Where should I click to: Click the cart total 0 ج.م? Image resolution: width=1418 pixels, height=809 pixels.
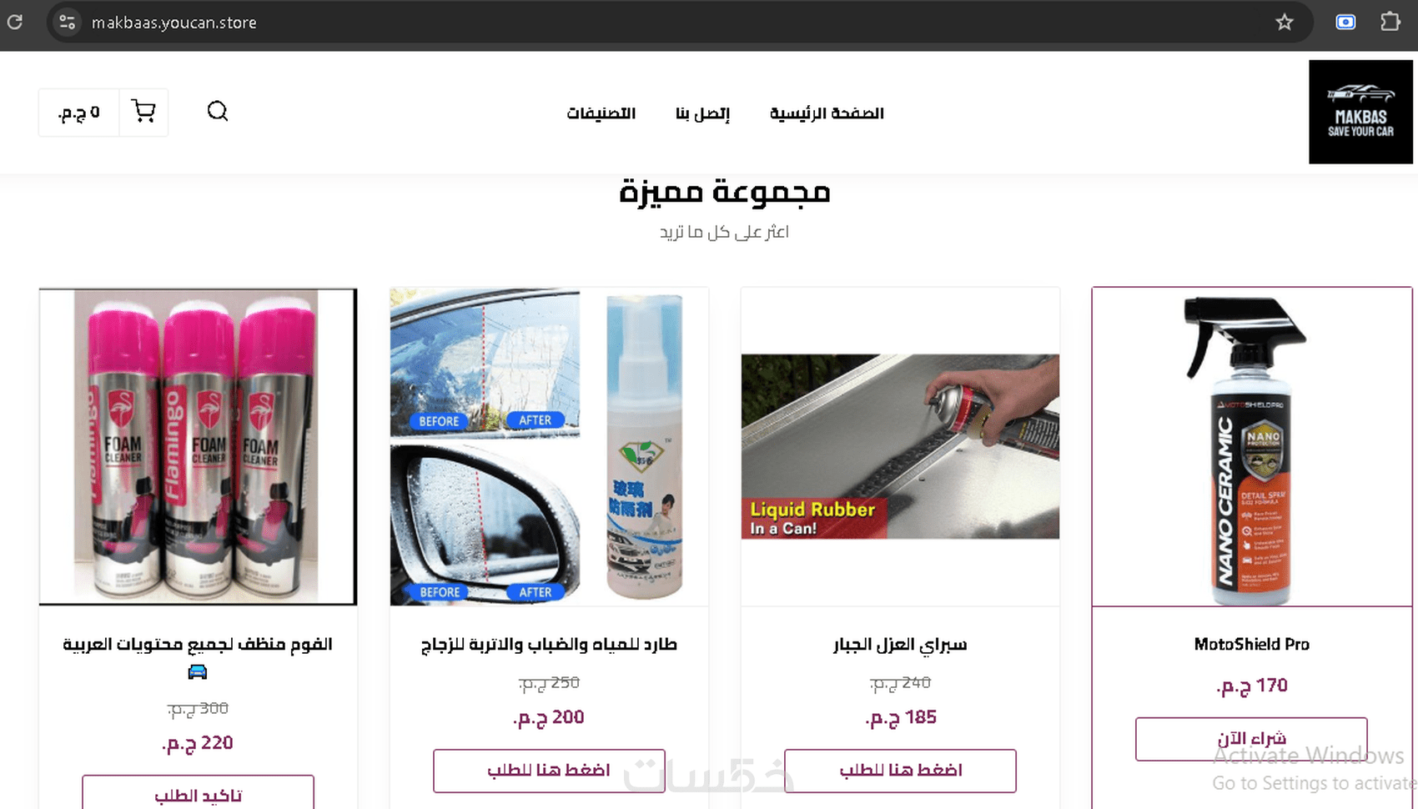pyautogui.click(x=79, y=112)
